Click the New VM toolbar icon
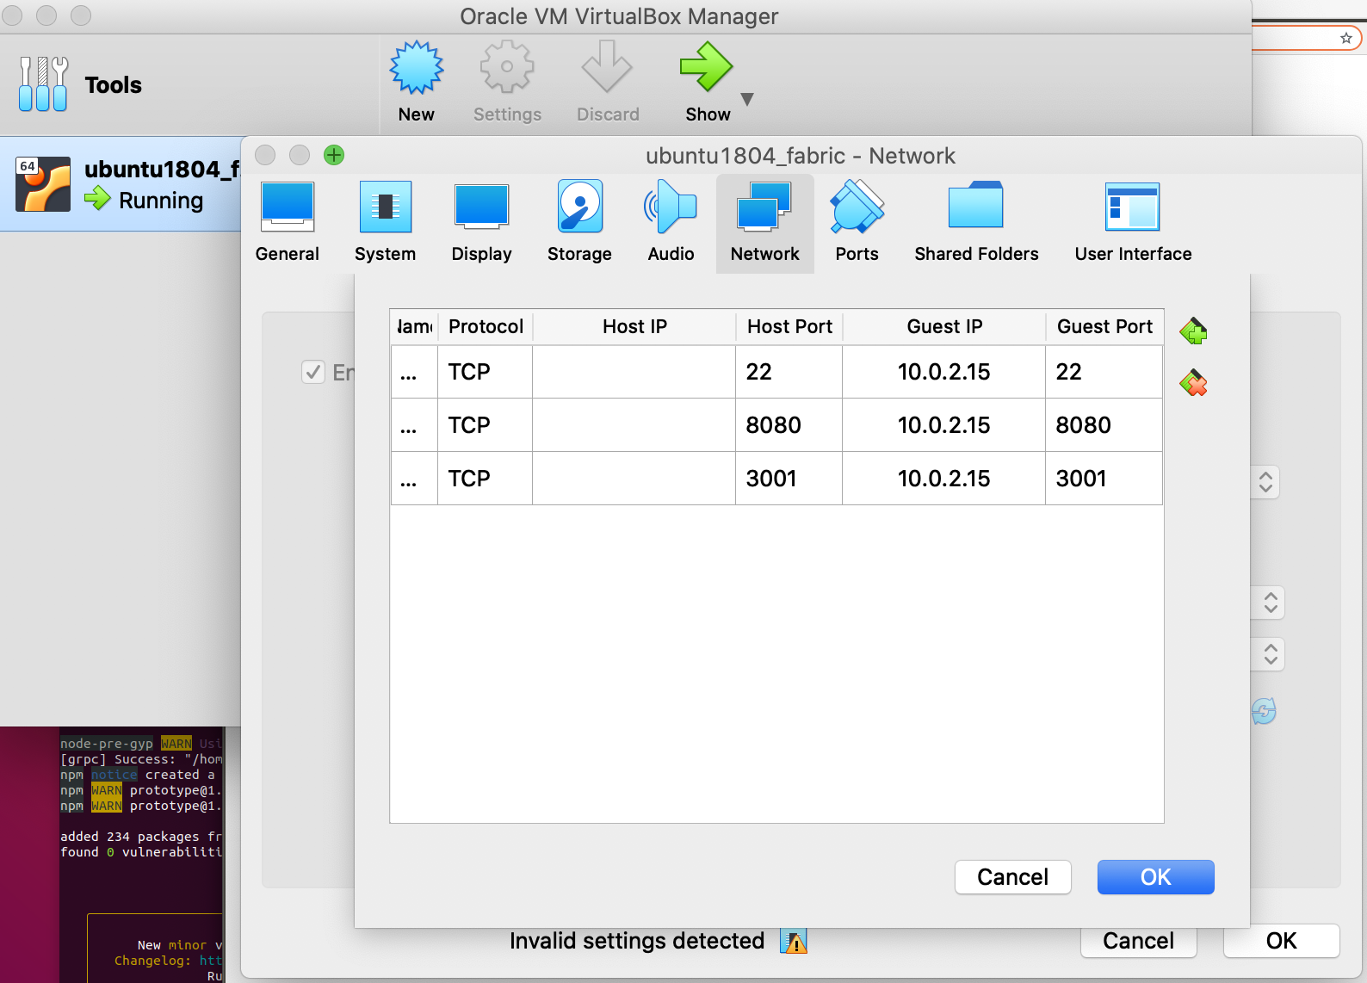Image resolution: width=1367 pixels, height=983 pixels. pyautogui.click(x=417, y=67)
